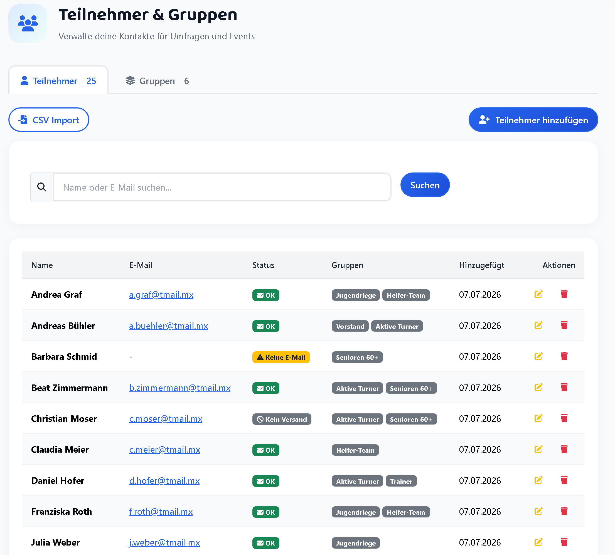Delete Barbara Schmid from the list
Viewport: 615px width, 555px height.
coord(564,356)
